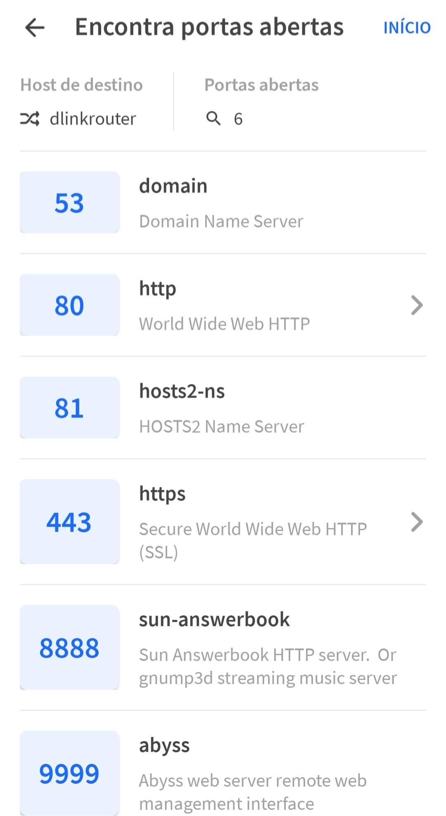Image resolution: width=446 pixels, height=816 pixels.
Task: Click the shuffle icon beside dlinkrouter
Action: tap(30, 119)
